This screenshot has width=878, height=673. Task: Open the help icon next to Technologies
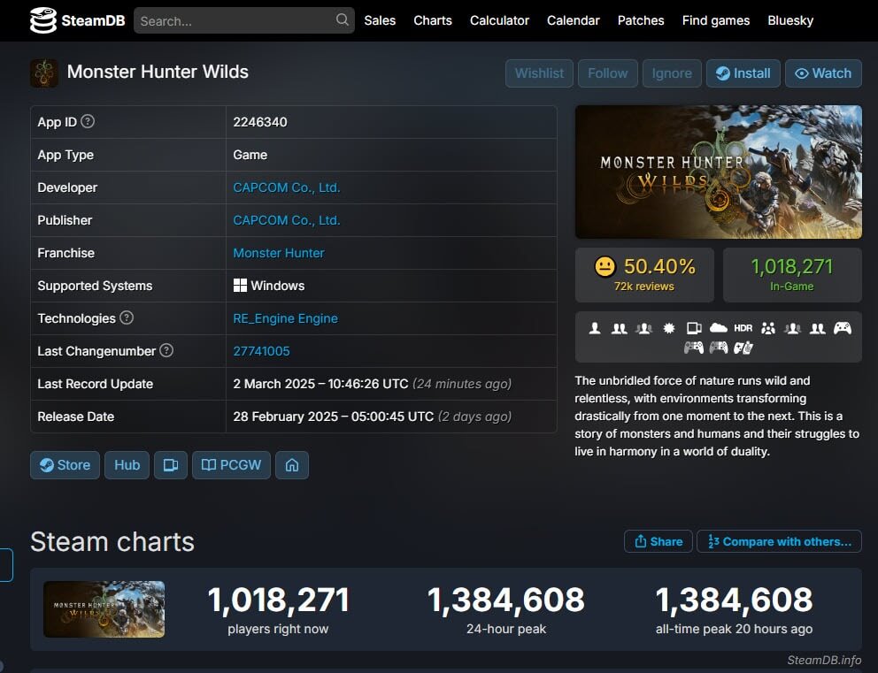tap(127, 317)
